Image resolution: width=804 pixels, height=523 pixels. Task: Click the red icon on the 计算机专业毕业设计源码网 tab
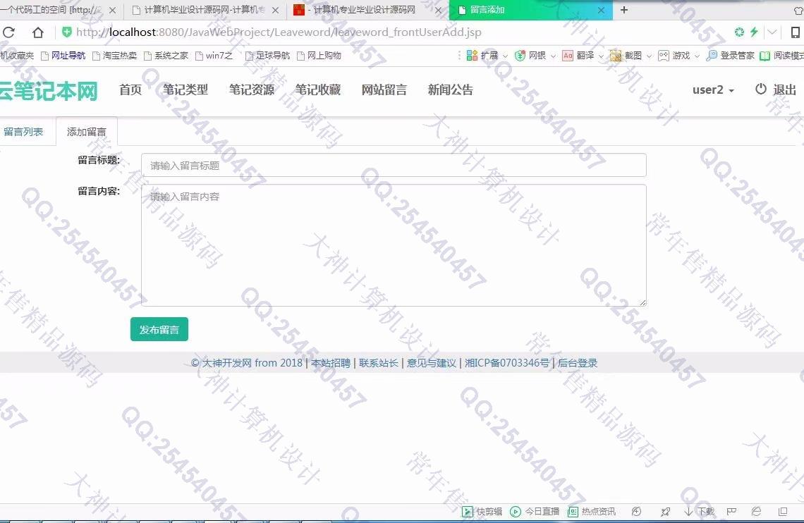(299, 10)
